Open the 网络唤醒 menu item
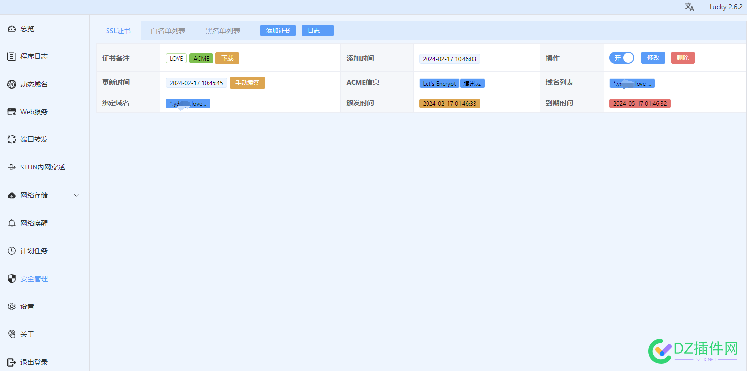This screenshot has height=371, width=747. click(44, 223)
